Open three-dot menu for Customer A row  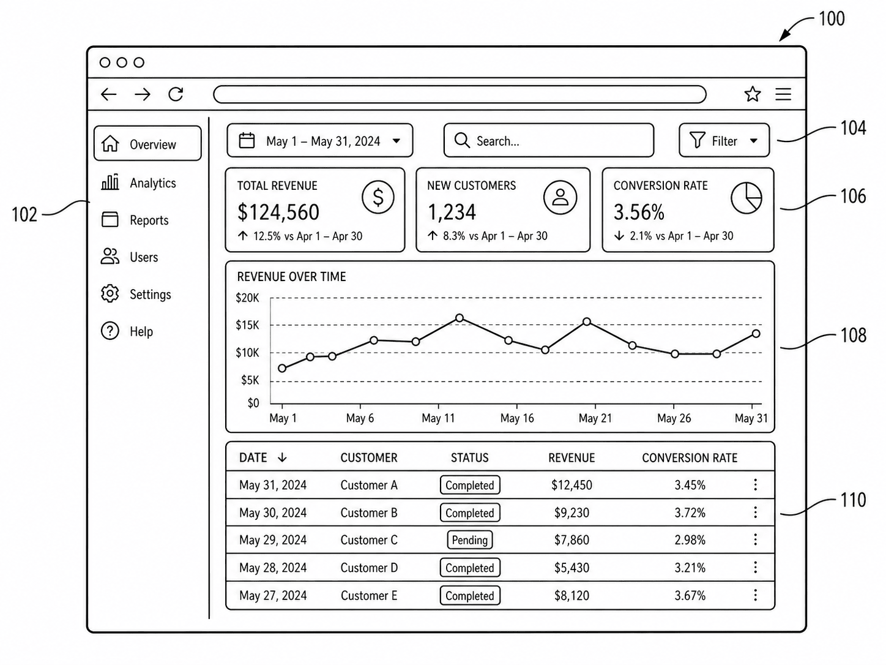pos(756,484)
